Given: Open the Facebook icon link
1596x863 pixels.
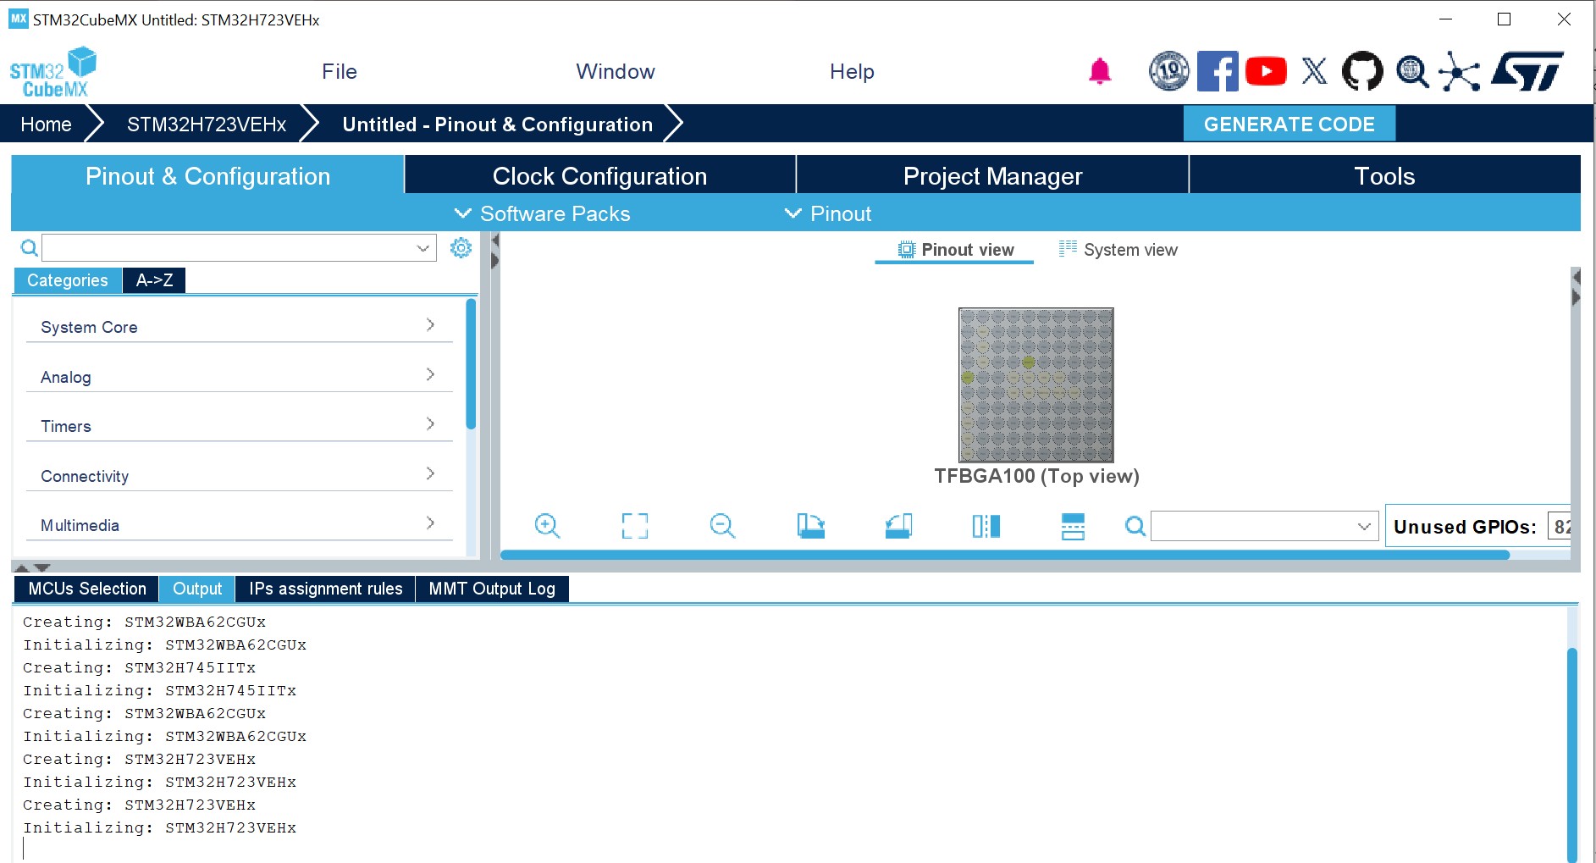Looking at the screenshot, I should point(1218,71).
